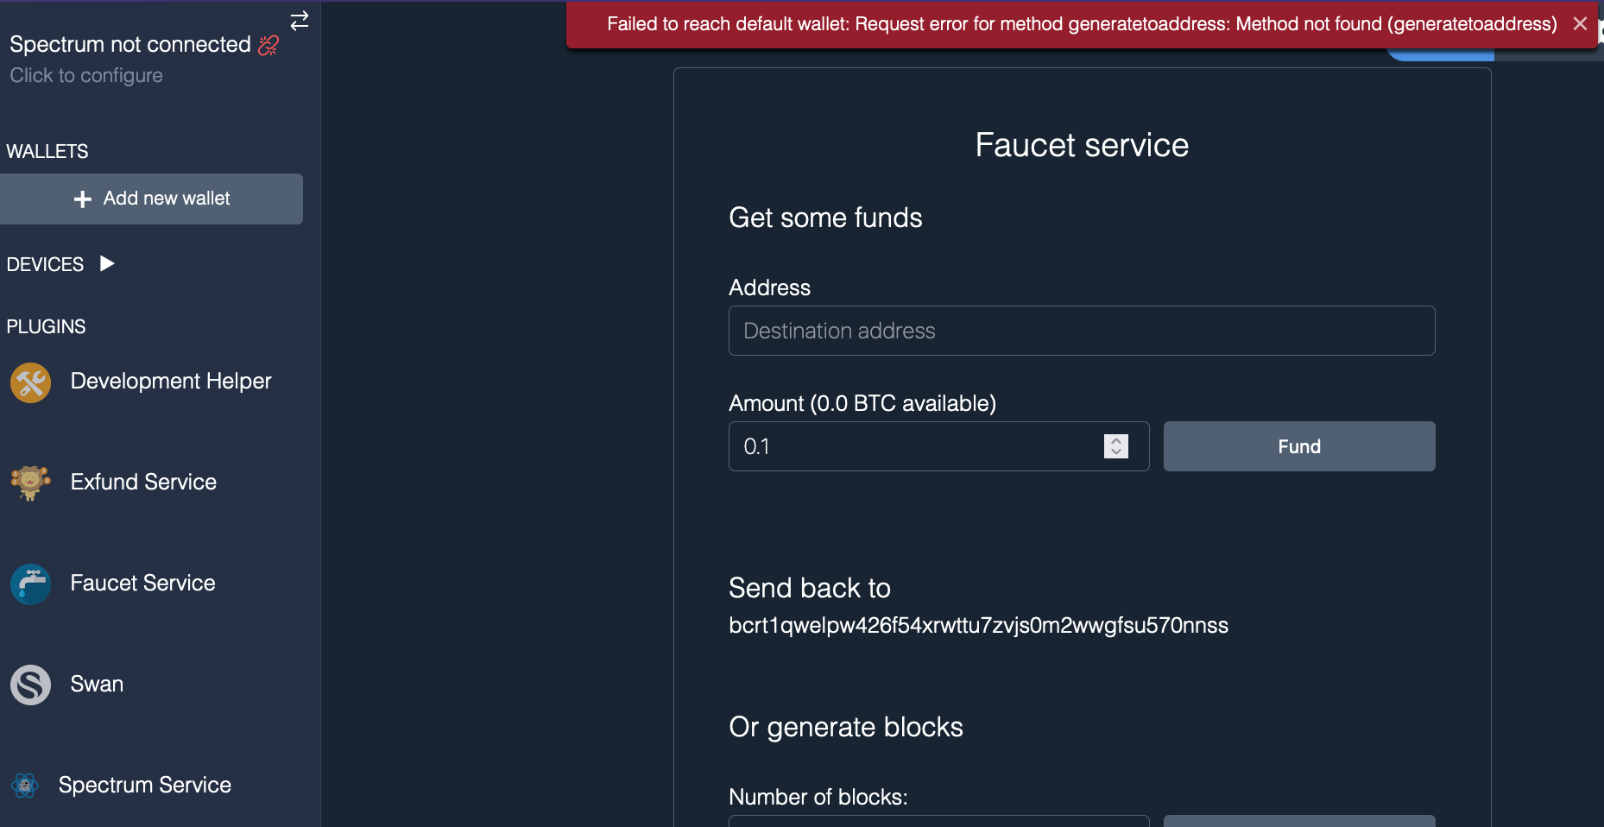
Task: Select the Faucet Service tap icon
Action: [30, 584]
